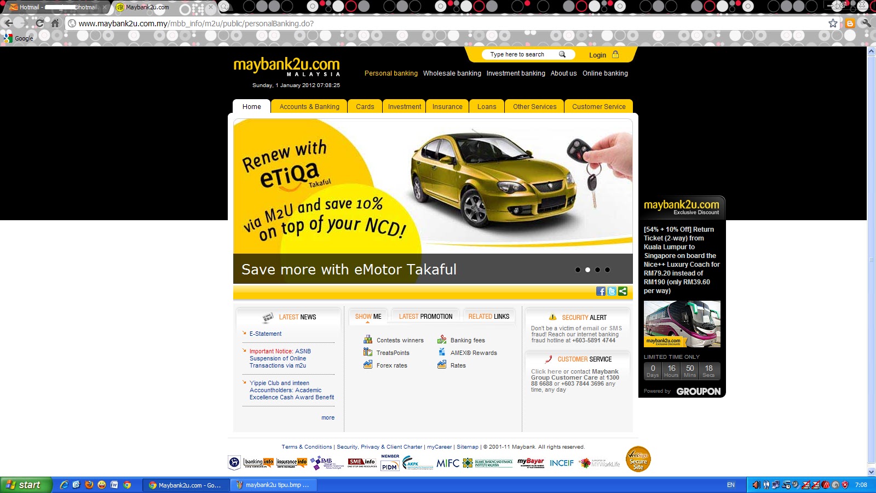Image resolution: width=876 pixels, height=493 pixels.
Task: Open the Home tab
Action: 252,106
